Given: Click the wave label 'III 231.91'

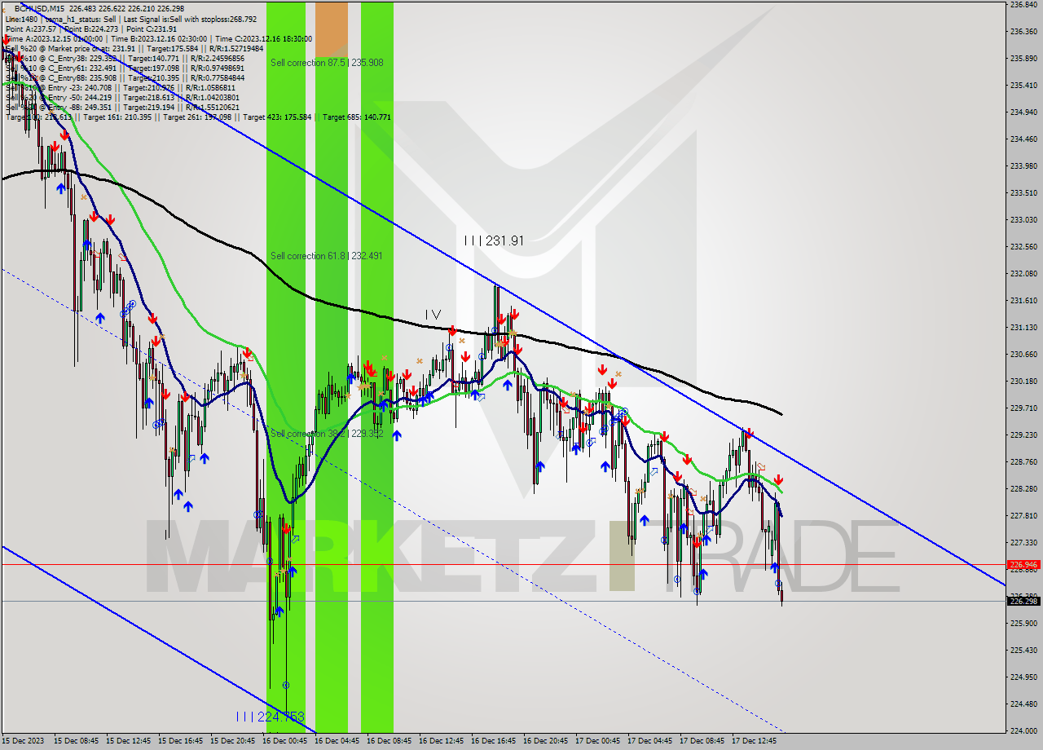Looking at the screenshot, I should pos(494,240).
